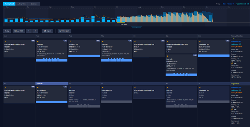Click the grey planned intensity graph for intervals on the 12th
The width and height of the screenshot is (250, 127).
coord(84,106)
